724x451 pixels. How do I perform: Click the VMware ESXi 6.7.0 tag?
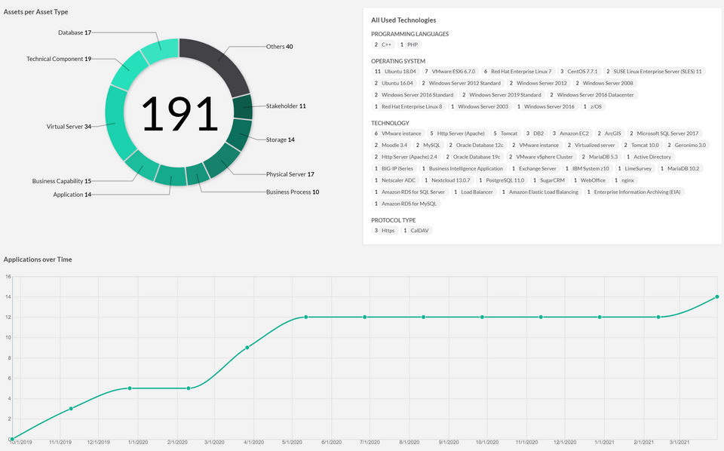(449, 72)
